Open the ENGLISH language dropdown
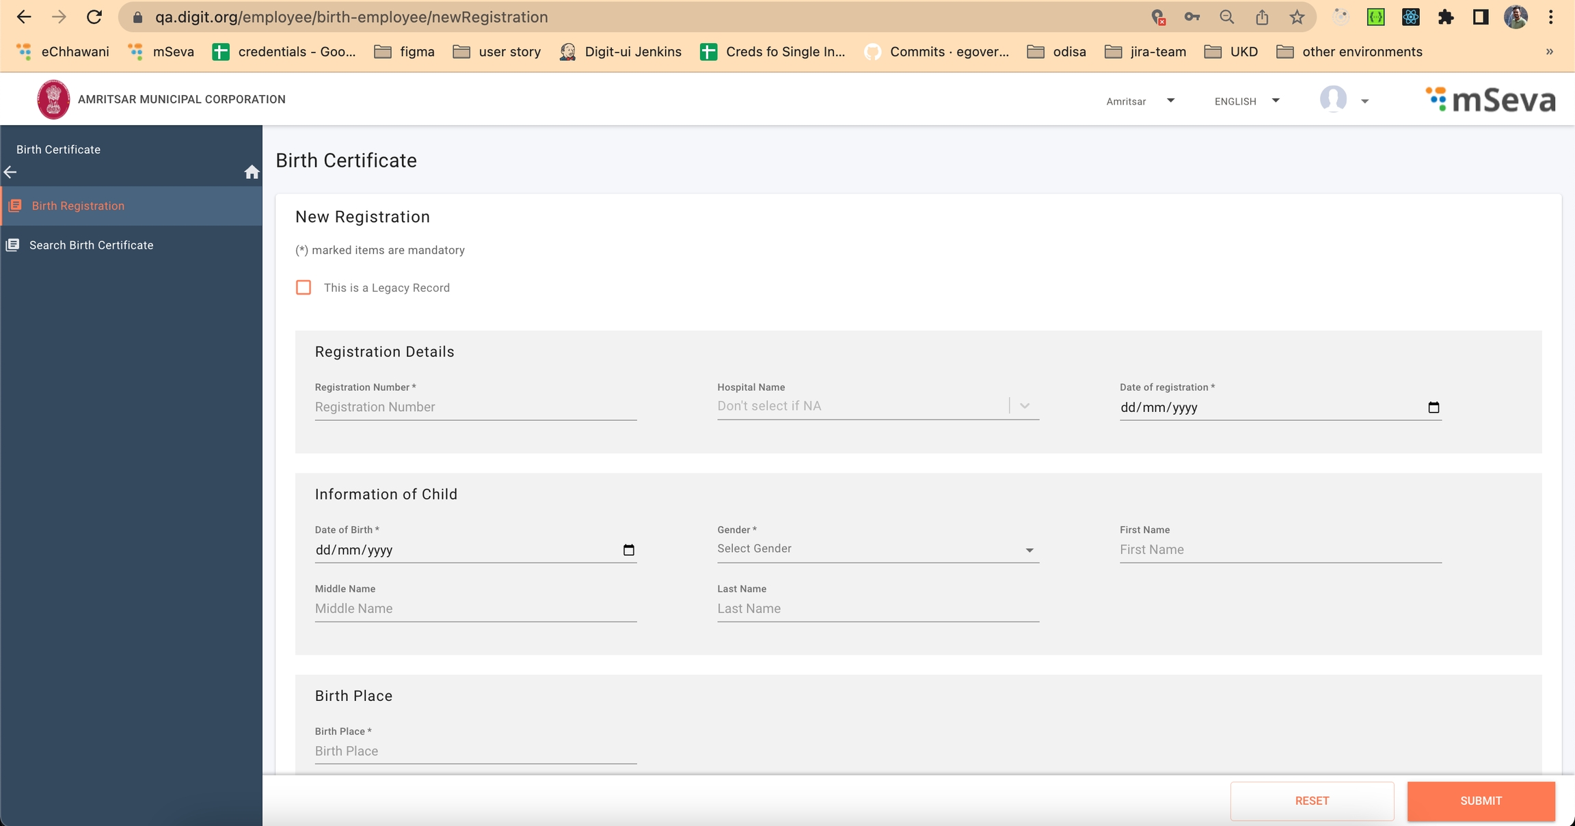1575x826 pixels. [1247, 101]
